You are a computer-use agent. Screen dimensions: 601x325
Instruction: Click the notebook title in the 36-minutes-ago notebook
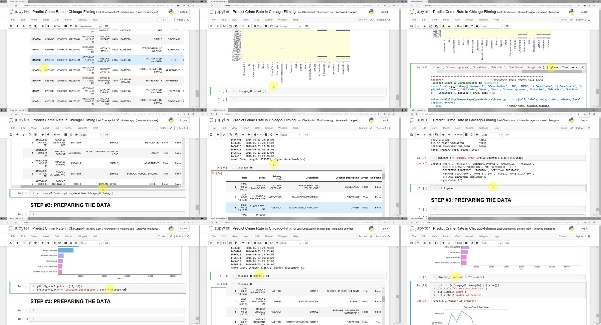pos(64,120)
